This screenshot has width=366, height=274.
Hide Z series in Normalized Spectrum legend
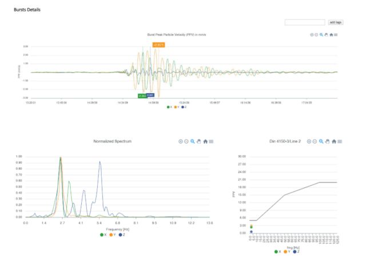(x=121, y=235)
